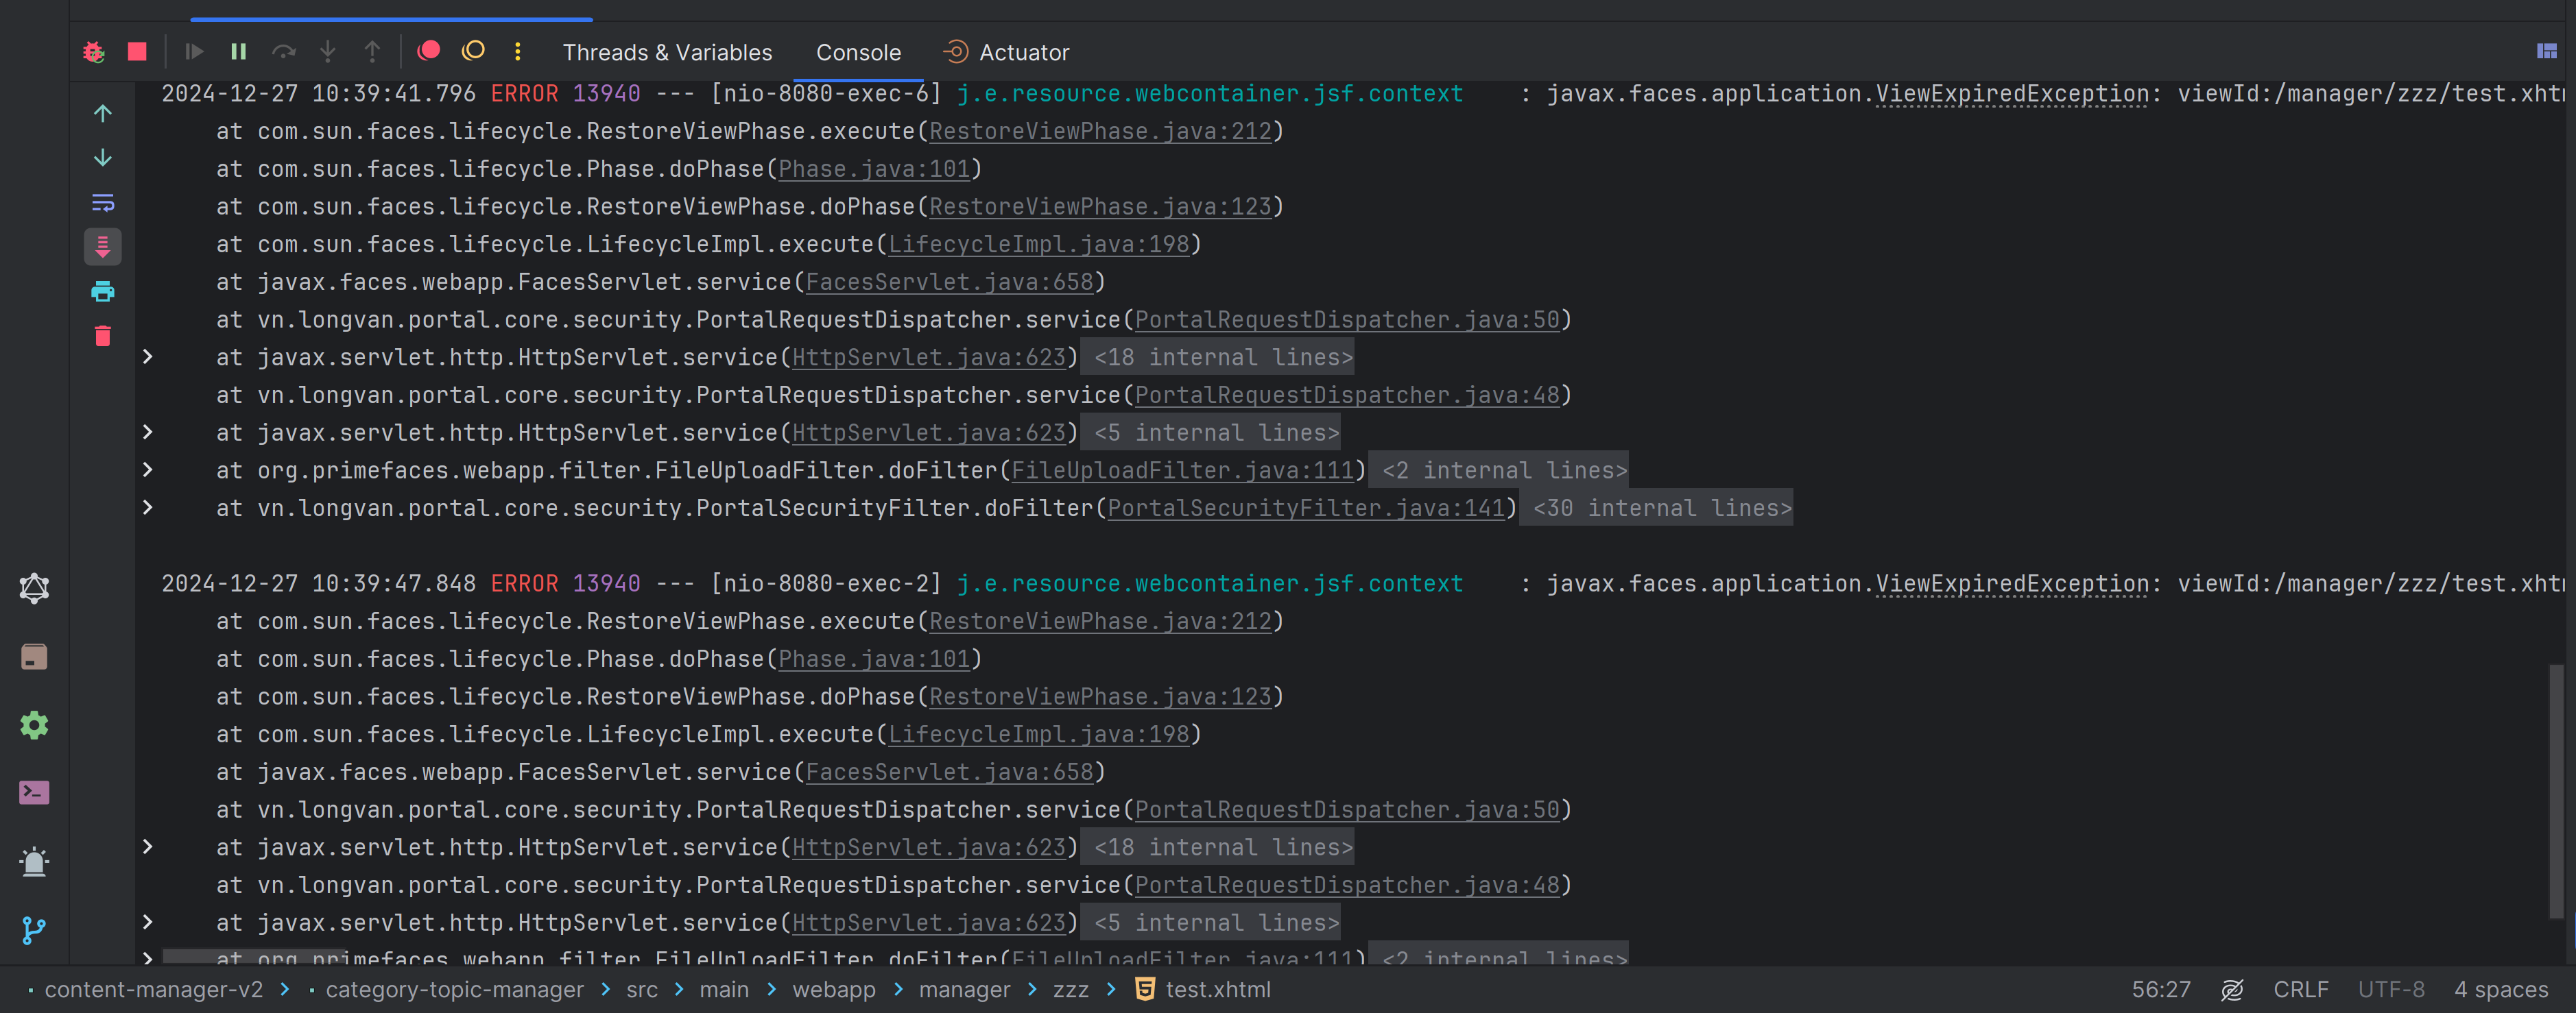Click first ViewExpiredException link in log
The width and height of the screenshot is (2576, 1013).
pos(2011,94)
